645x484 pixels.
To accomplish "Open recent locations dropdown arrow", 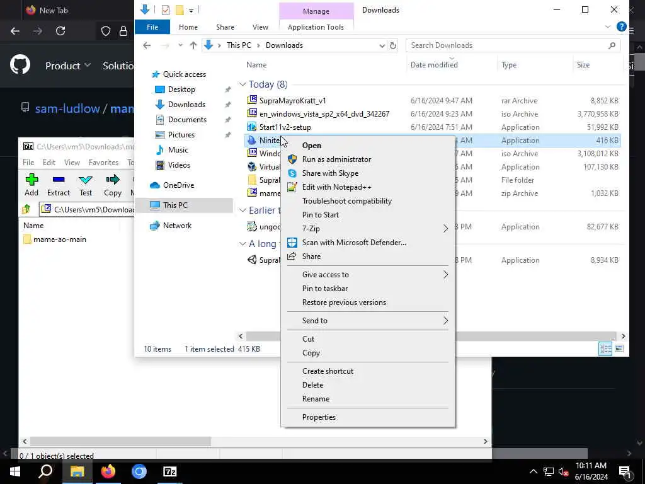I will (180, 45).
